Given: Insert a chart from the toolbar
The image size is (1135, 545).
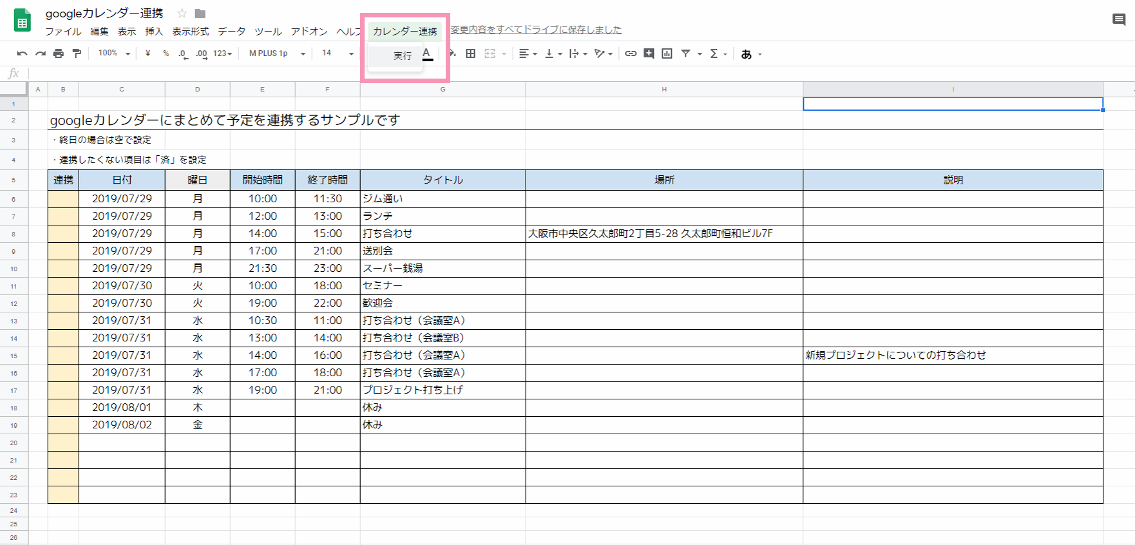Looking at the screenshot, I should pyautogui.click(x=667, y=53).
